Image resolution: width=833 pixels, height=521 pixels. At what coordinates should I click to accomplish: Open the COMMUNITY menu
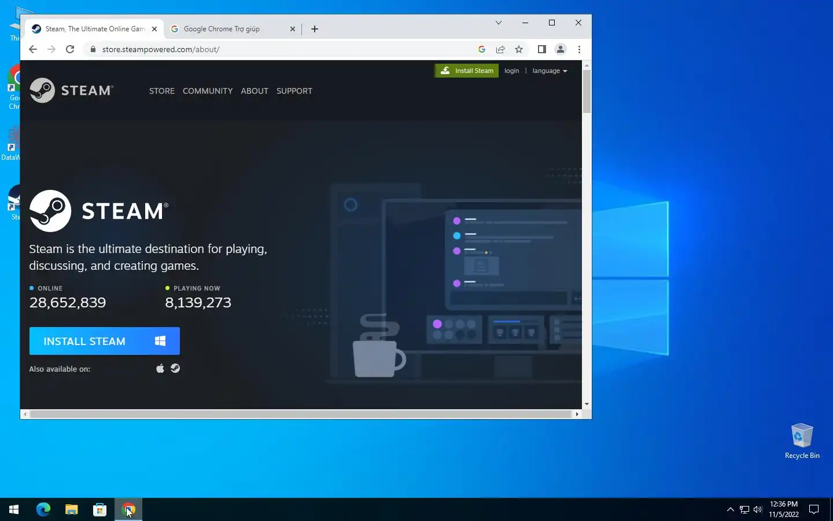tap(208, 91)
